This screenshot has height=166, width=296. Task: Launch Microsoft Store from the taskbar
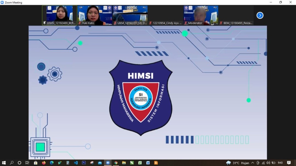(x=35, y=163)
